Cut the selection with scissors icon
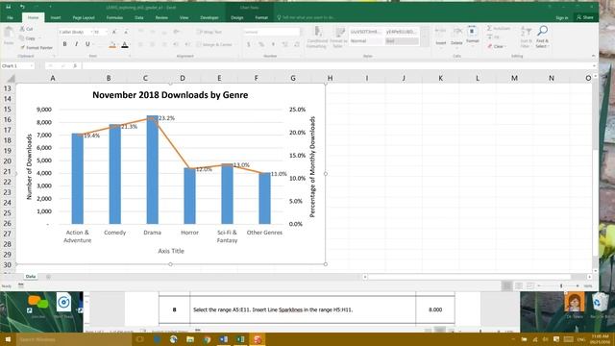Screen dimensions: 615x346 (26, 29)
